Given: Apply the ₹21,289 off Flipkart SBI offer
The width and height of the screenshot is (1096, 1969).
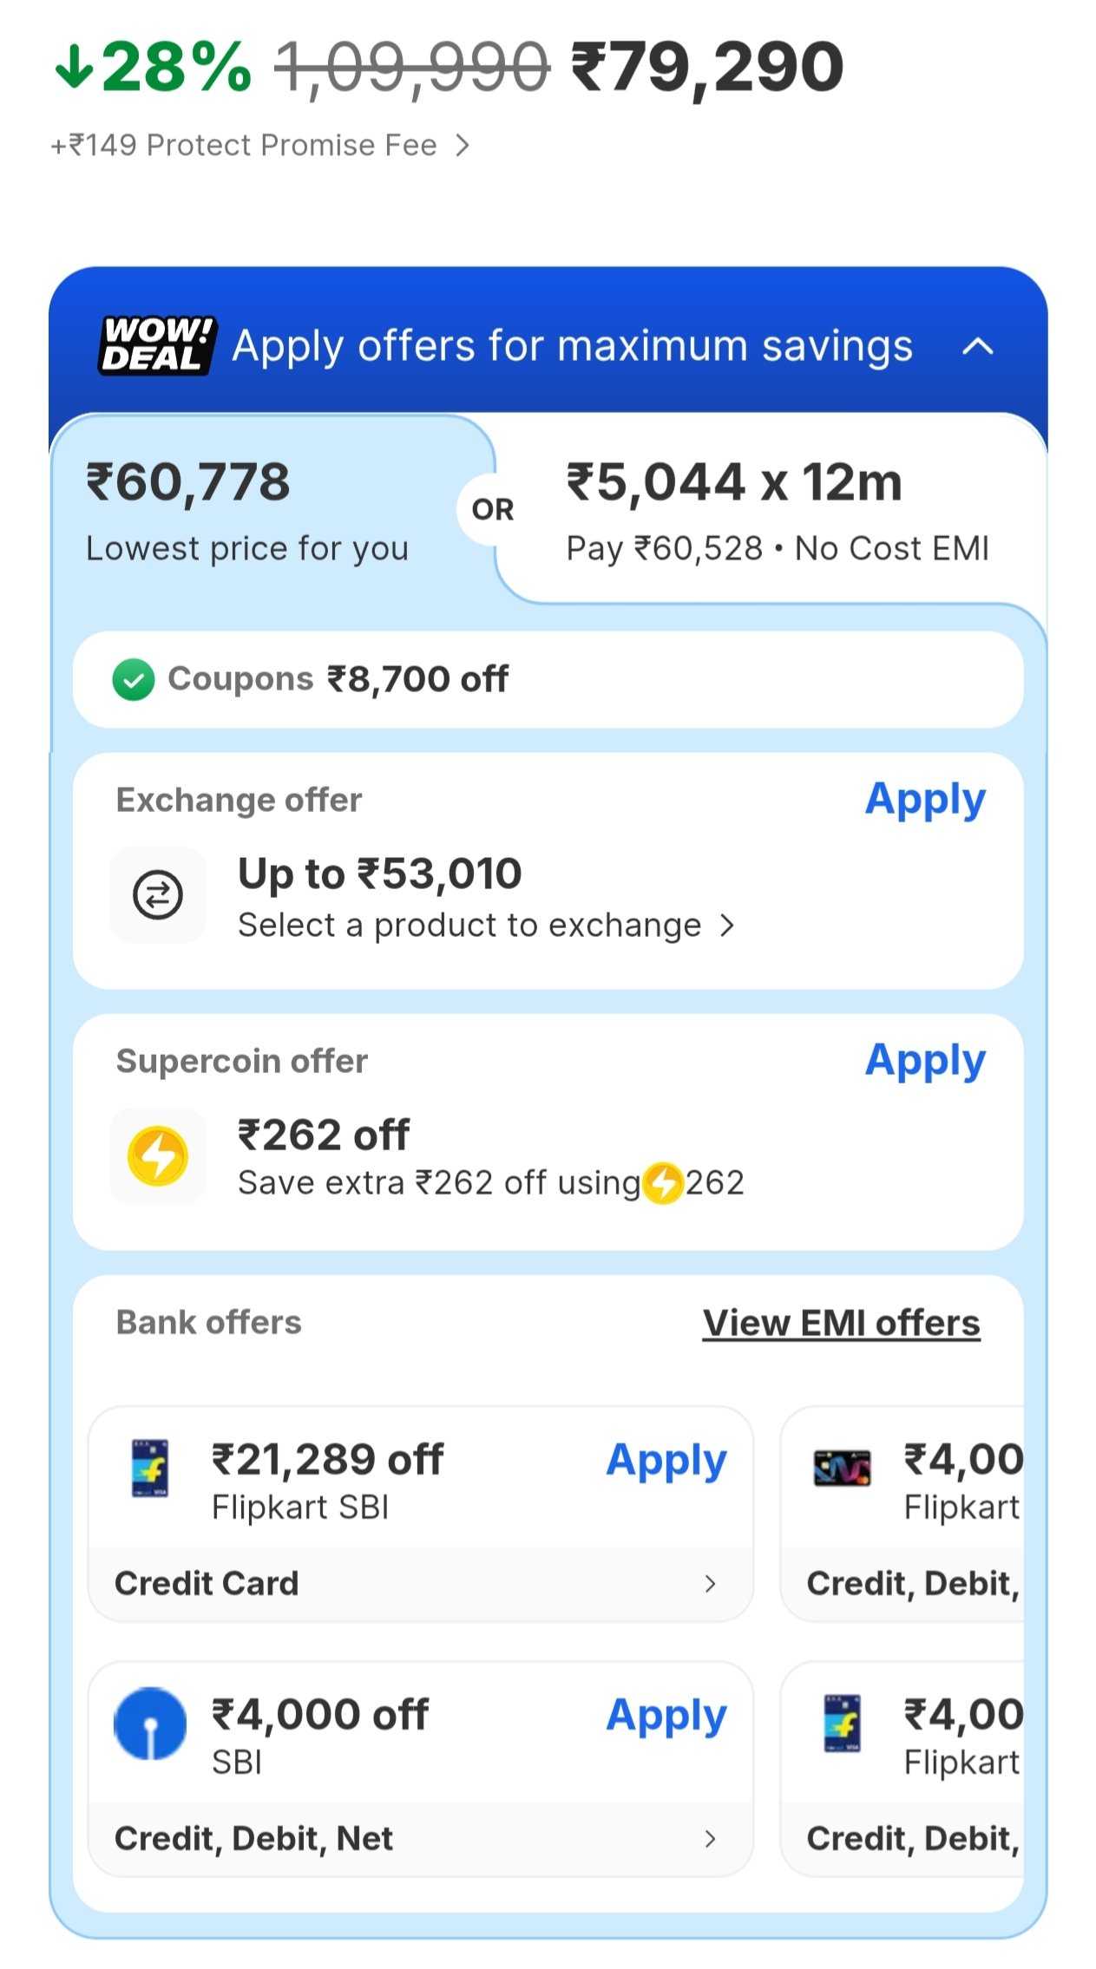Looking at the screenshot, I should tap(666, 1460).
